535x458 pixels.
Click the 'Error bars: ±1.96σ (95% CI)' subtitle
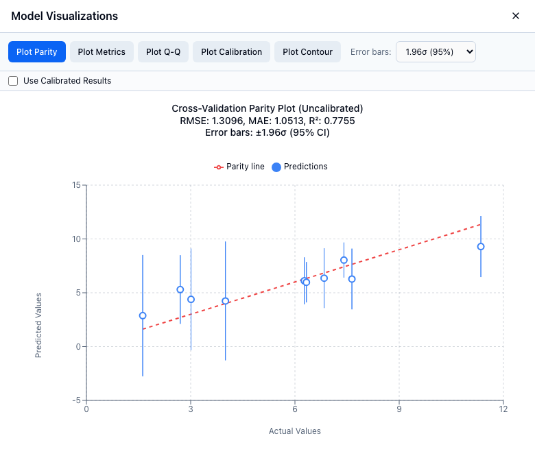tap(267, 132)
